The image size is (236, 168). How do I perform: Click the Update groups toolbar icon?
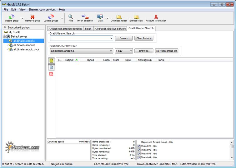(x=51, y=17)
